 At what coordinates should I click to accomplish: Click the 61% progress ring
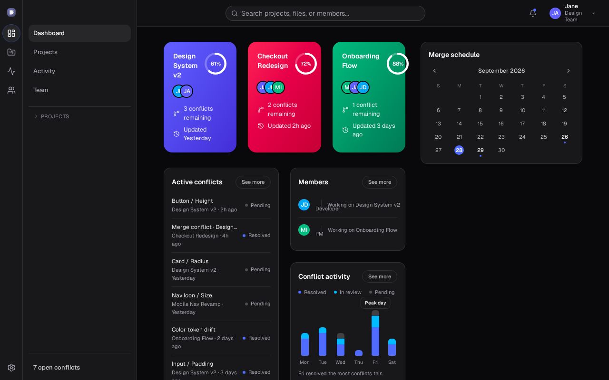click(216, 64)
